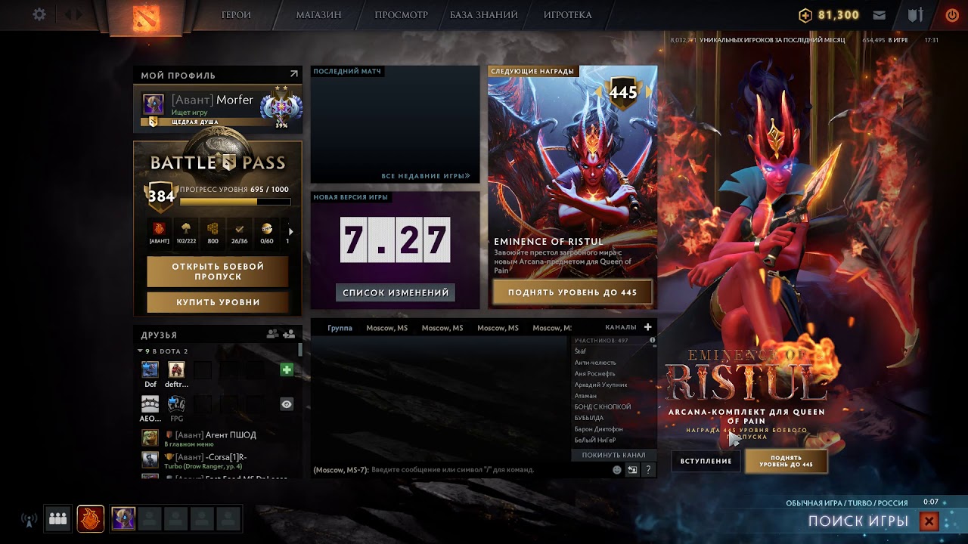Click the gold shards plus coin icon
Image resolution: width=968 pixels, height=544 pixels.
(805, 15)
